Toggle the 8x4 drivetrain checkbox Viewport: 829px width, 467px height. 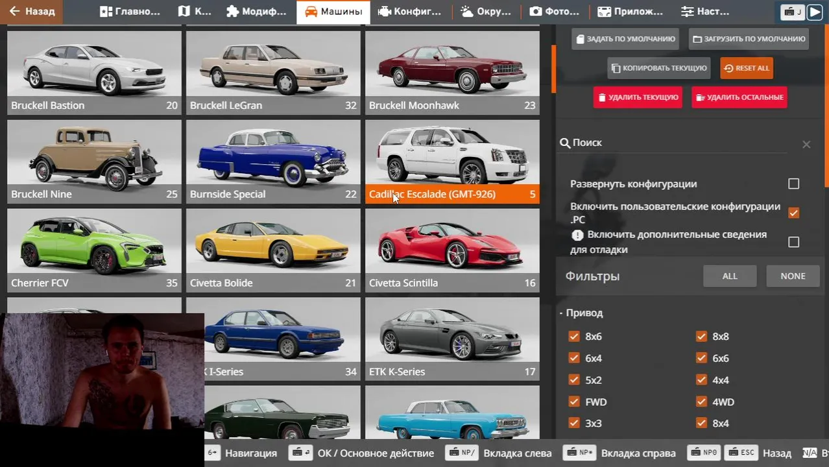(701, 423)
